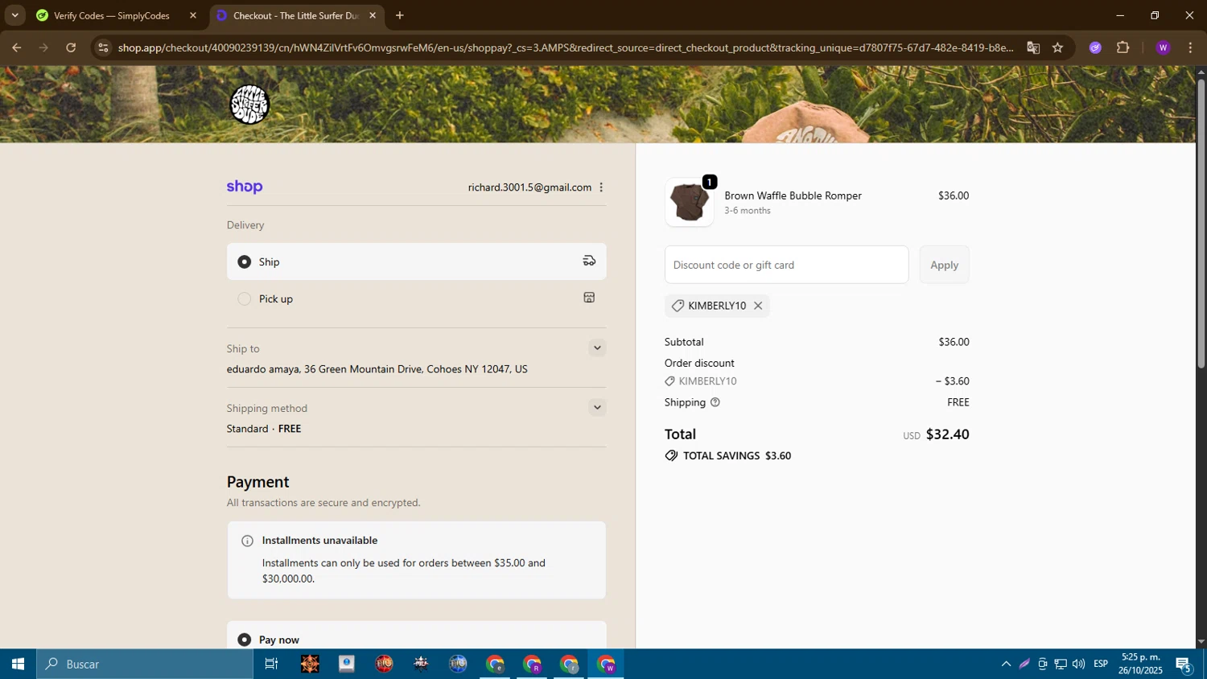The image size is (1207, 679).
Task: Click the storefront icon in Pick up row
Action: 589,298
